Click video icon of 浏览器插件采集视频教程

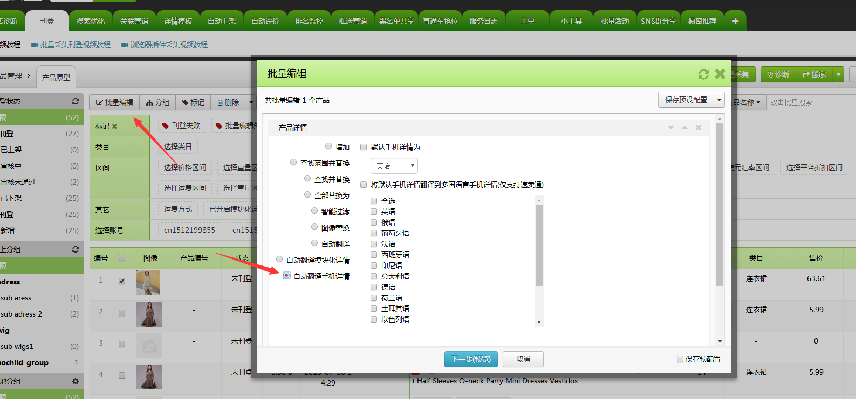coord(125,45)
